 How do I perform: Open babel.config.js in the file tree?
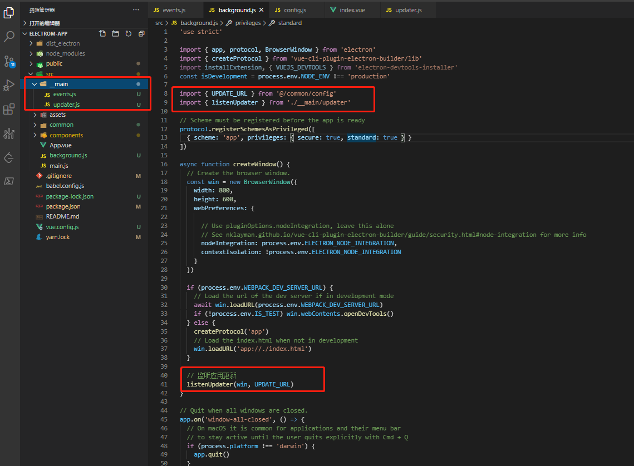[x=65, y=186]
